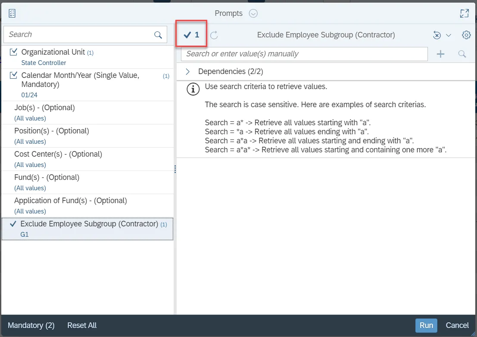Image resolution: width=477 pixels, height=337 pixels.
Task: Click the info icon in the hints panel
Action: pos(193,89)
